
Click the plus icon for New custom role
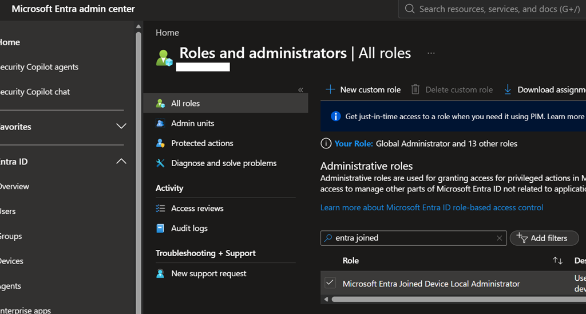pos(330,89)
